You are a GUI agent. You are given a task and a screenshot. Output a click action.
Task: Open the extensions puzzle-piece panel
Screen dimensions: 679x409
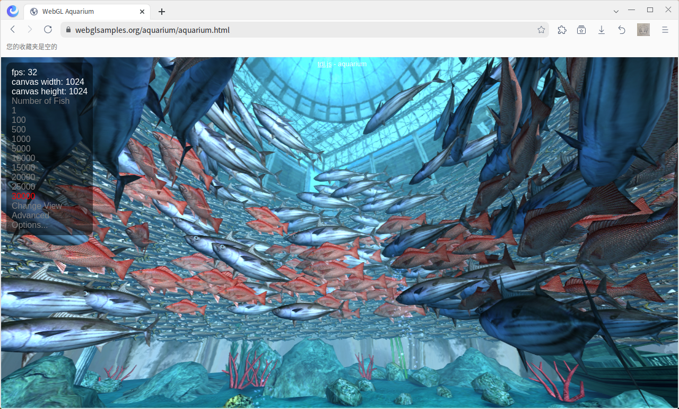tap(562, 30)
